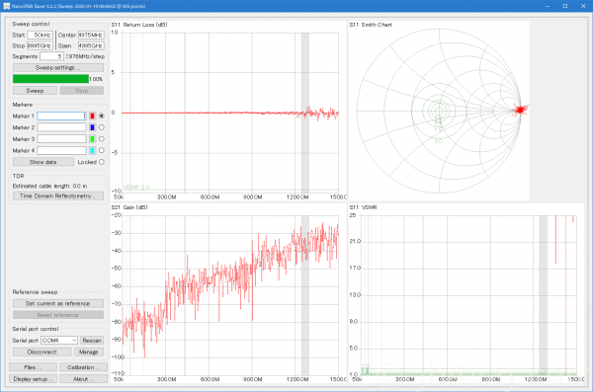Start a new Sweep
Image resolution: width=593 pixels, height=392 pixels.
[35, 91]
